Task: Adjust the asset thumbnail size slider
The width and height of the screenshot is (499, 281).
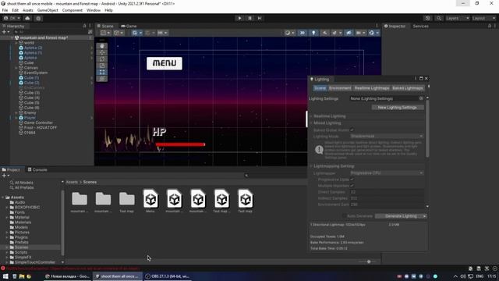Action: coord(368,262)
